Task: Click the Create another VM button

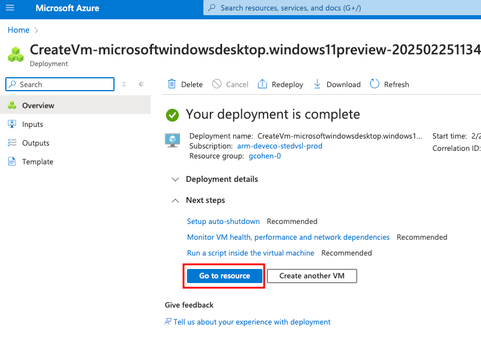Action: pos(312,275)
